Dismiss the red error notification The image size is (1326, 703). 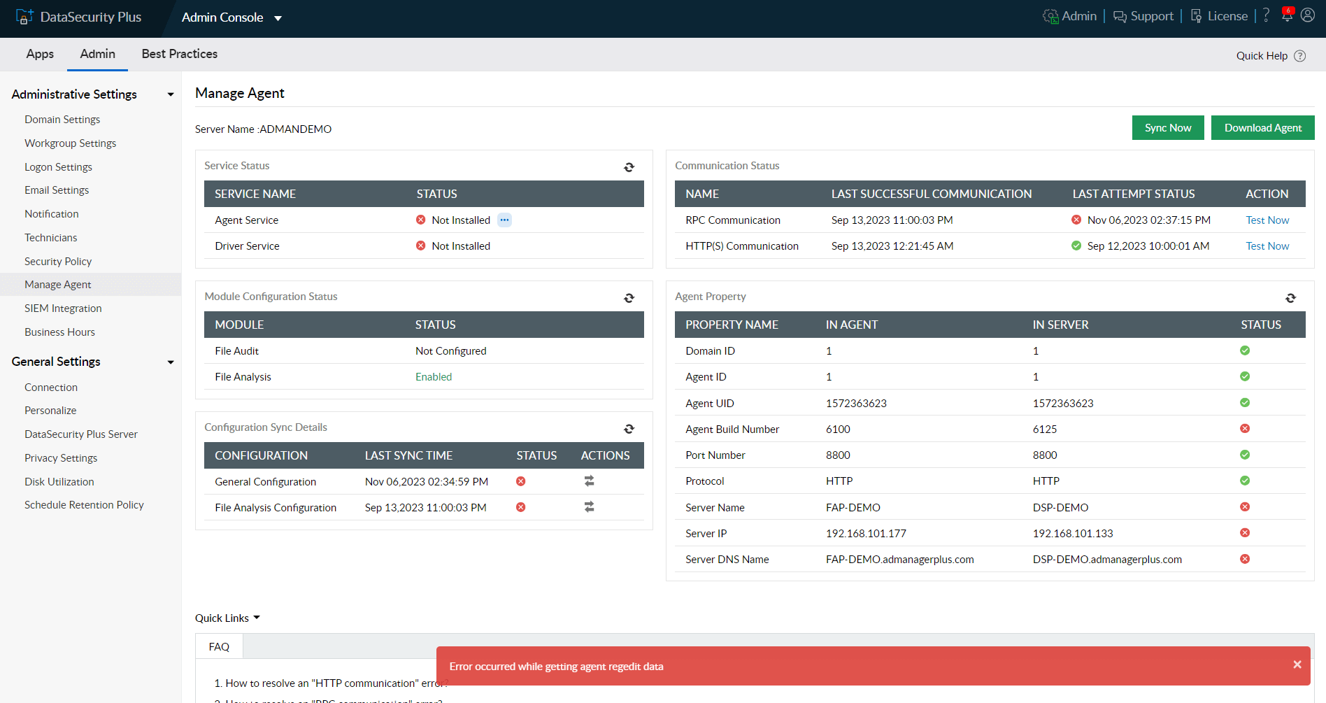click(1297, 665)
